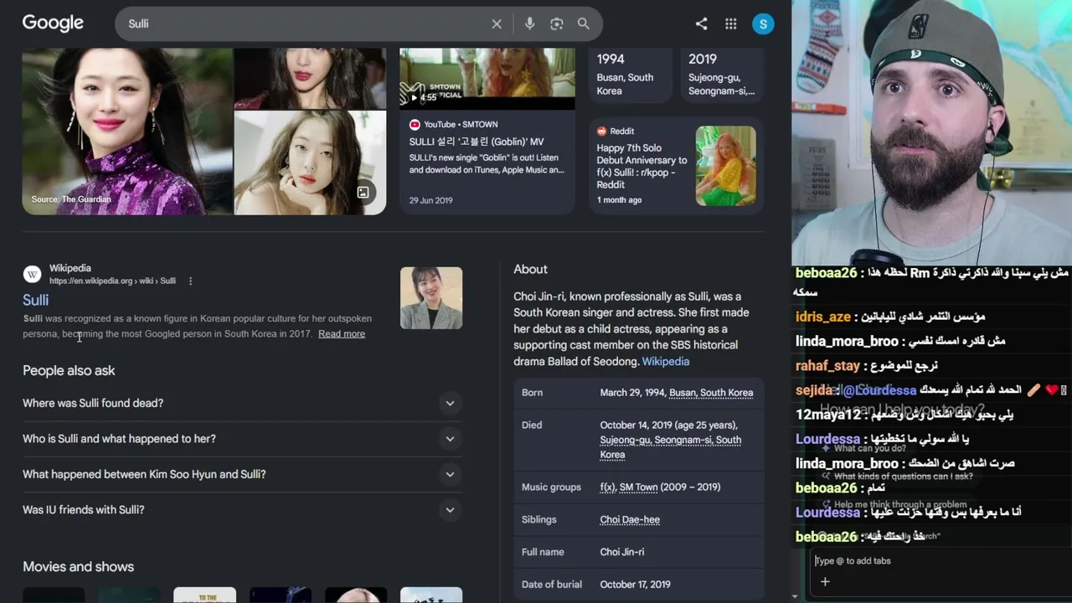Expand "Was IU friends with Sulli?"
Image resolution: width=1072 pixels, height=603 pixels.
click(x=242, y=510)
